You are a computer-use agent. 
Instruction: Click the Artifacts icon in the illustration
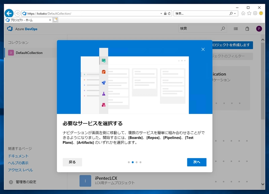point(104,105)
